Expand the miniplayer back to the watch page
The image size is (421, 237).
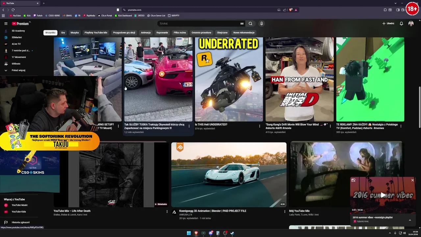click(x=353, y=180)
